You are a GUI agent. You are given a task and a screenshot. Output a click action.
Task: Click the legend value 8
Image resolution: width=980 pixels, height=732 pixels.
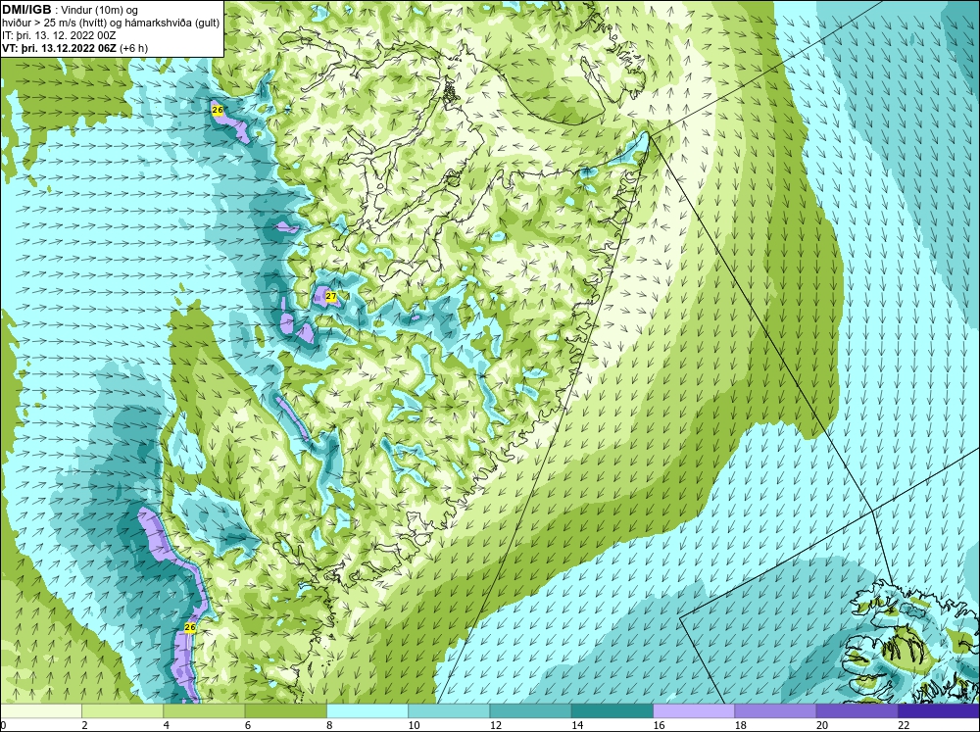click(x=329, y=725)
